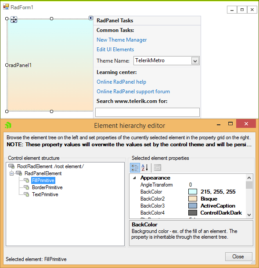Click the ControlDarkDark value

tap(221, 213)
